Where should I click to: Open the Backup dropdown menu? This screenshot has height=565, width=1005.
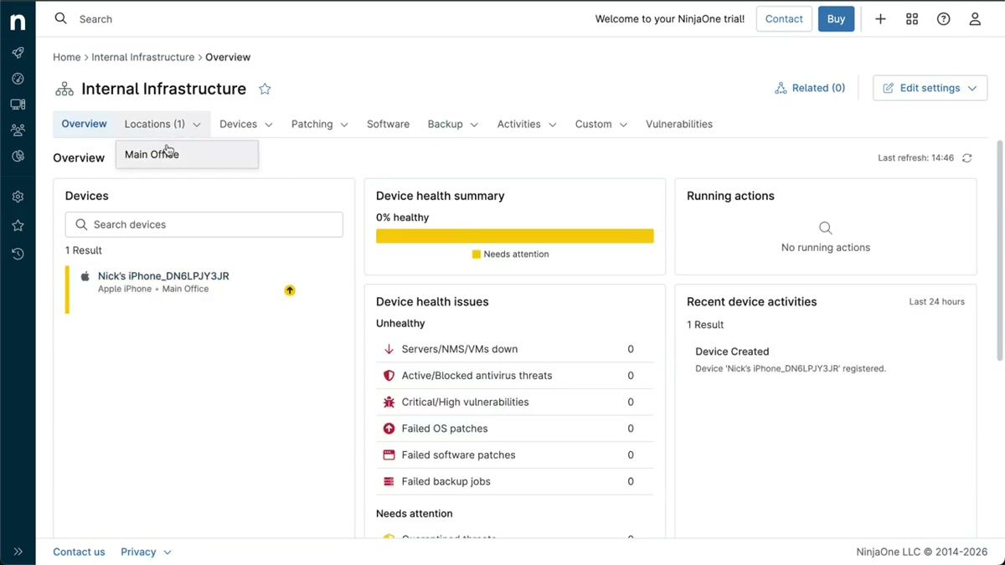452,123
